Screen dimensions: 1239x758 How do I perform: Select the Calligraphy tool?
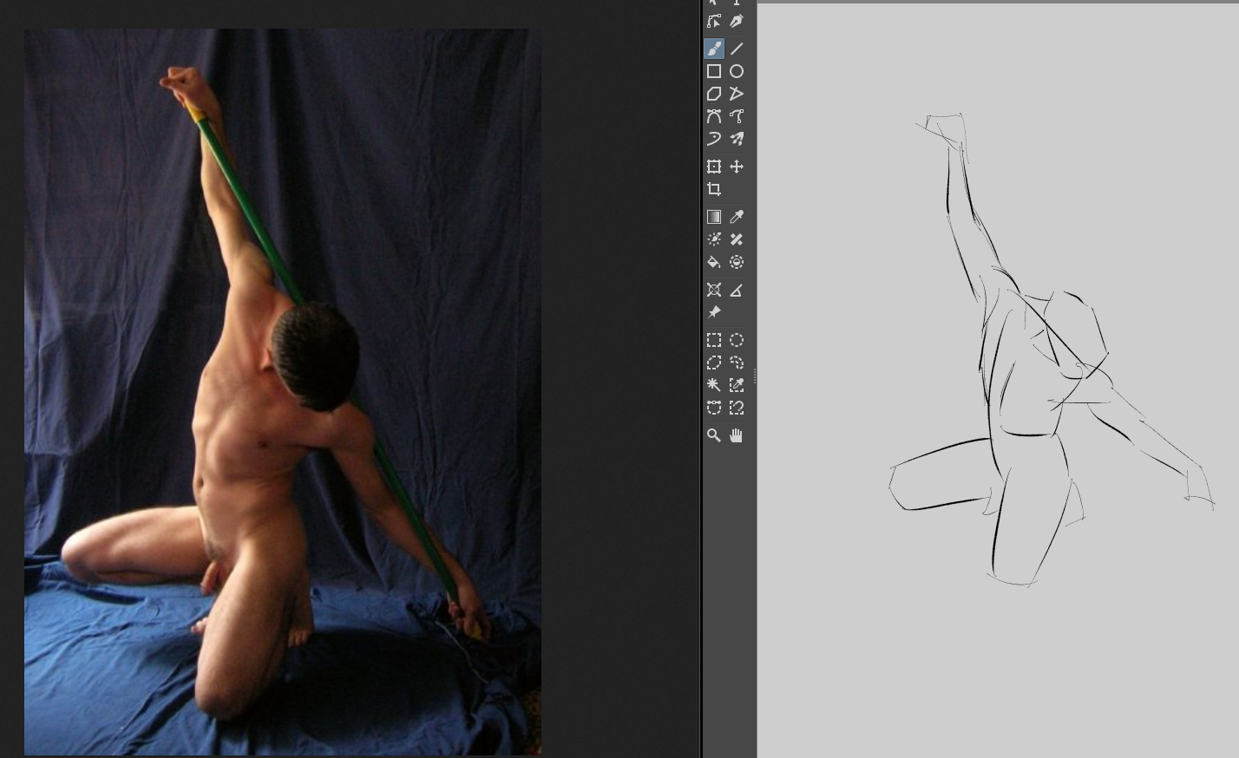coord(737,22)
